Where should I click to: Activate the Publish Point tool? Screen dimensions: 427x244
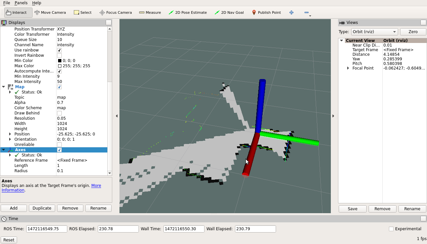tap(266, 12)
